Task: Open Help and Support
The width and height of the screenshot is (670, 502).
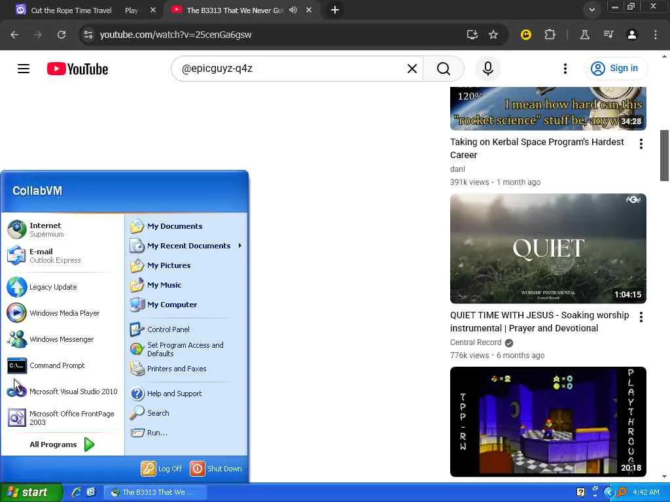Action: click(186, 393)
